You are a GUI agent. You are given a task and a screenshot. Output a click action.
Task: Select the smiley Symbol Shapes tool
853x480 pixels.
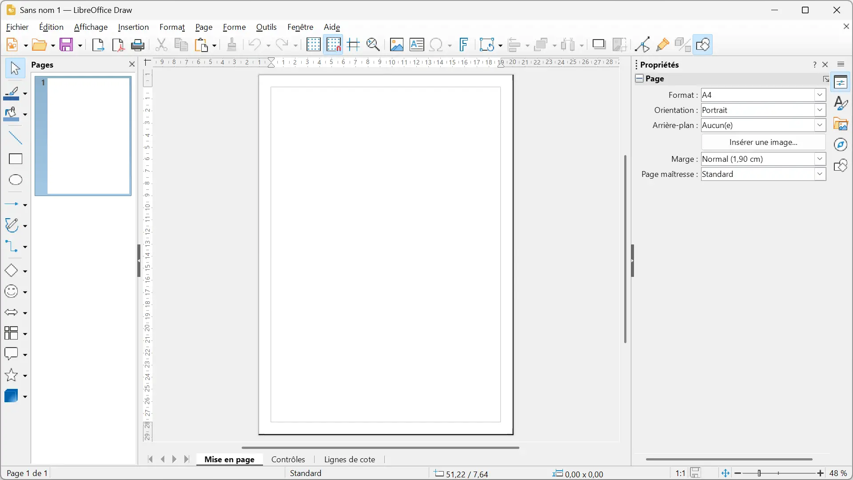pyautogui.click(x=12, y=292)
